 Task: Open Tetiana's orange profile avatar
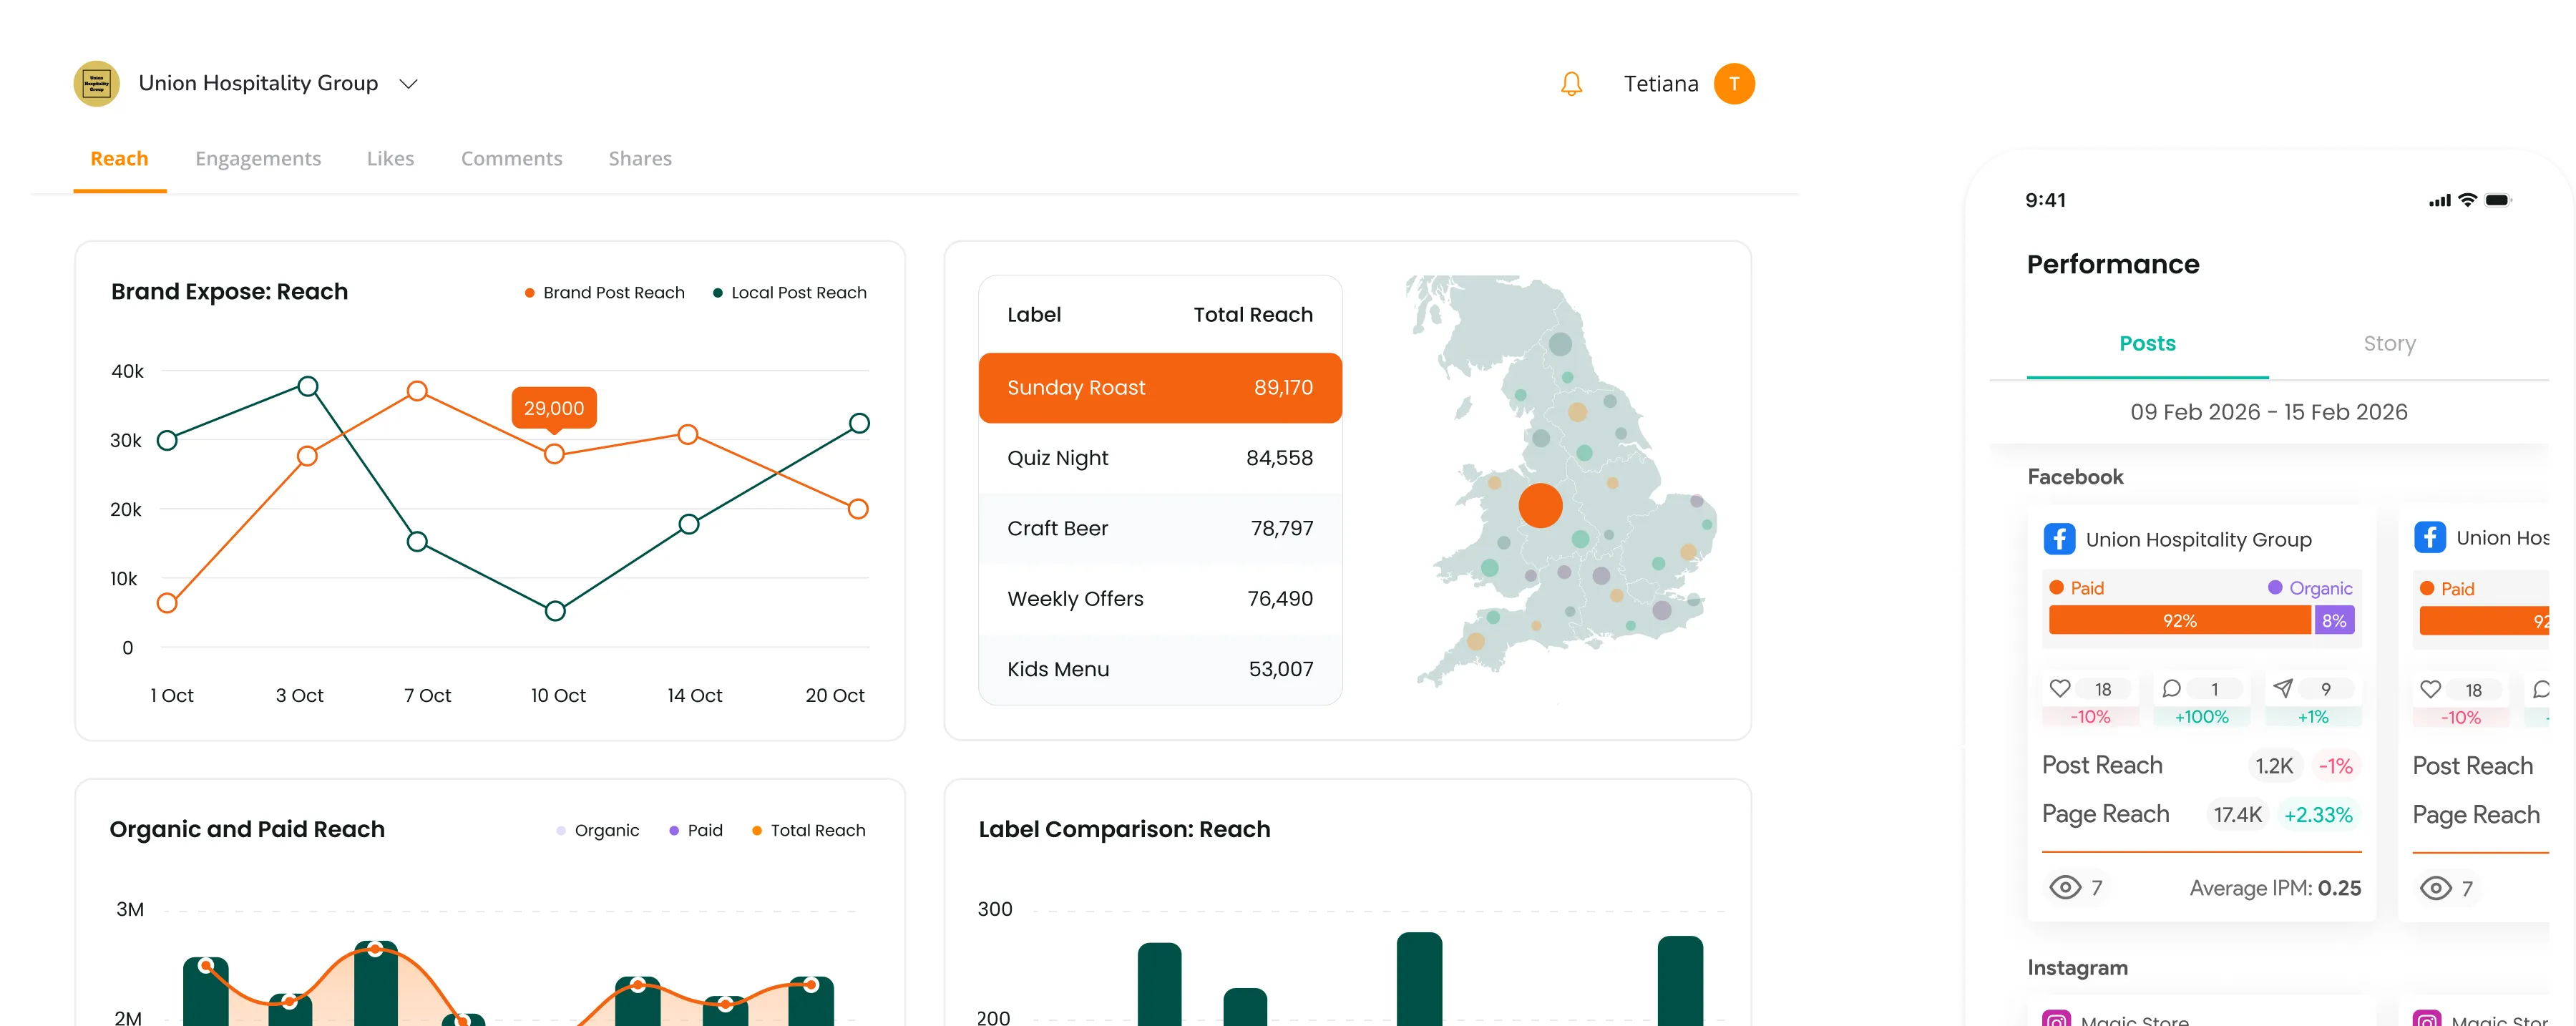pos(1734,84)
